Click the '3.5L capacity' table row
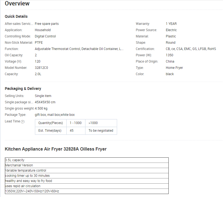Viewport: 223px width, 197px height. pyautogui.click(x=87, y=160)
